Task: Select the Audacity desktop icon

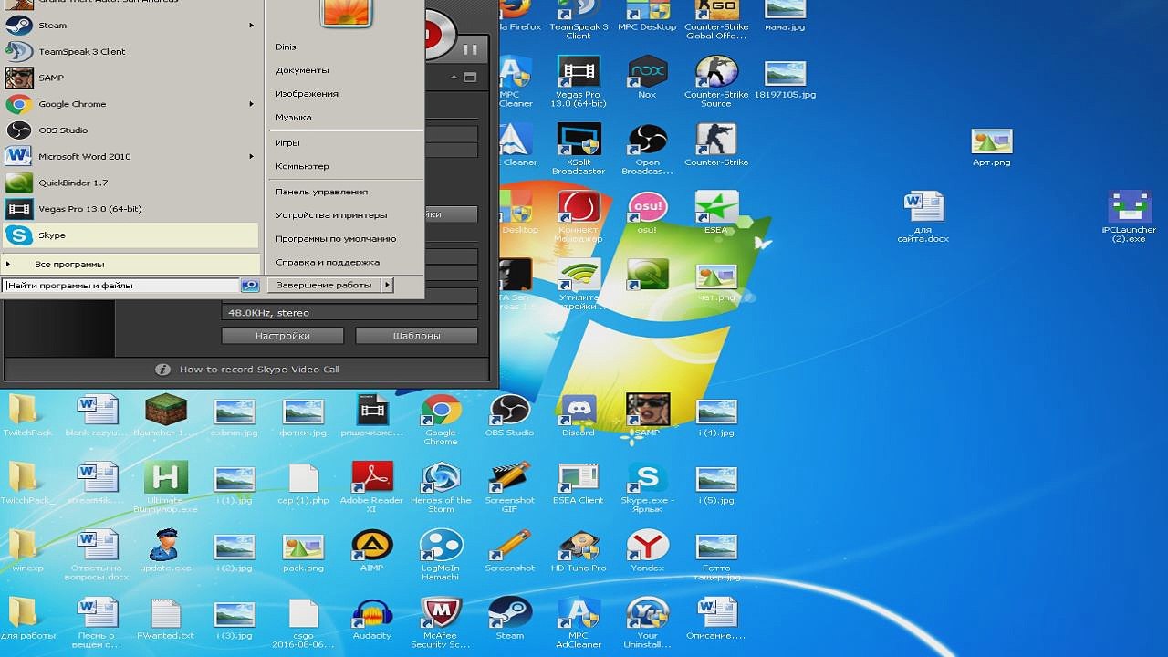Action: coord(371,619)
